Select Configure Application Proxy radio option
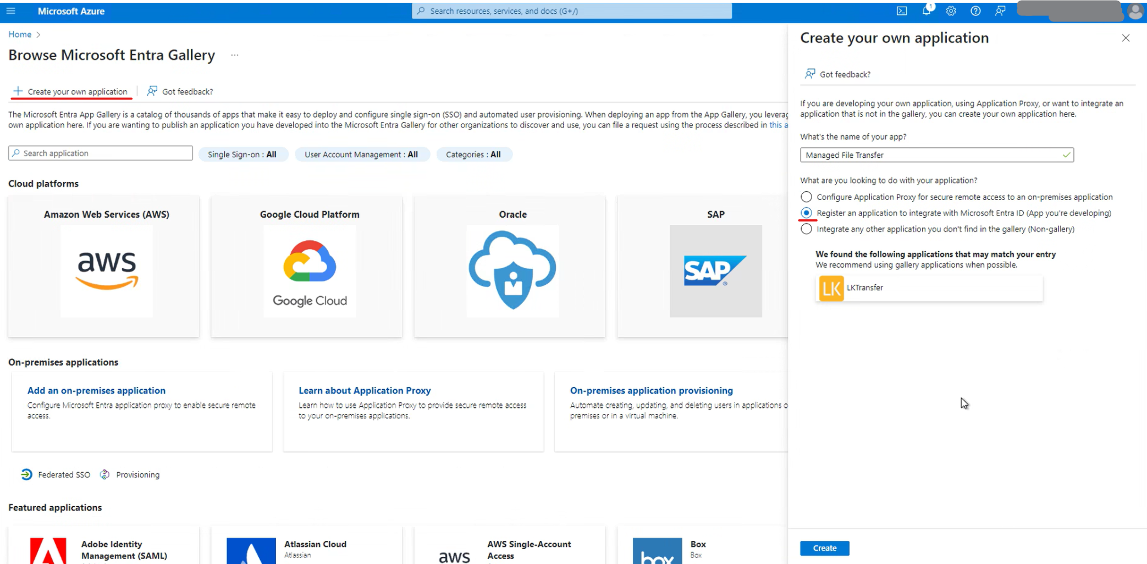This screenshot has width=1147, height=564. coord(806,197)
